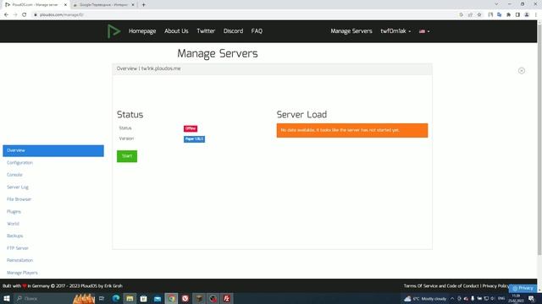Click the blue Paper version badge
Image resolution: width=542 pixels, height=304 pixels.
(194, 138)
